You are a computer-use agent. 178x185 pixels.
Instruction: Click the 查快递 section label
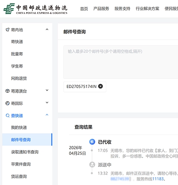click(x=17, y=115)
